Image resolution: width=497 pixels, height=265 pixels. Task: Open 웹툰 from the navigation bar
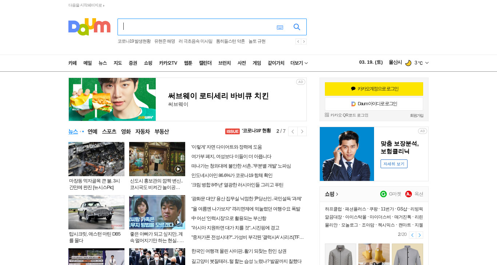[x=188, y=63]
